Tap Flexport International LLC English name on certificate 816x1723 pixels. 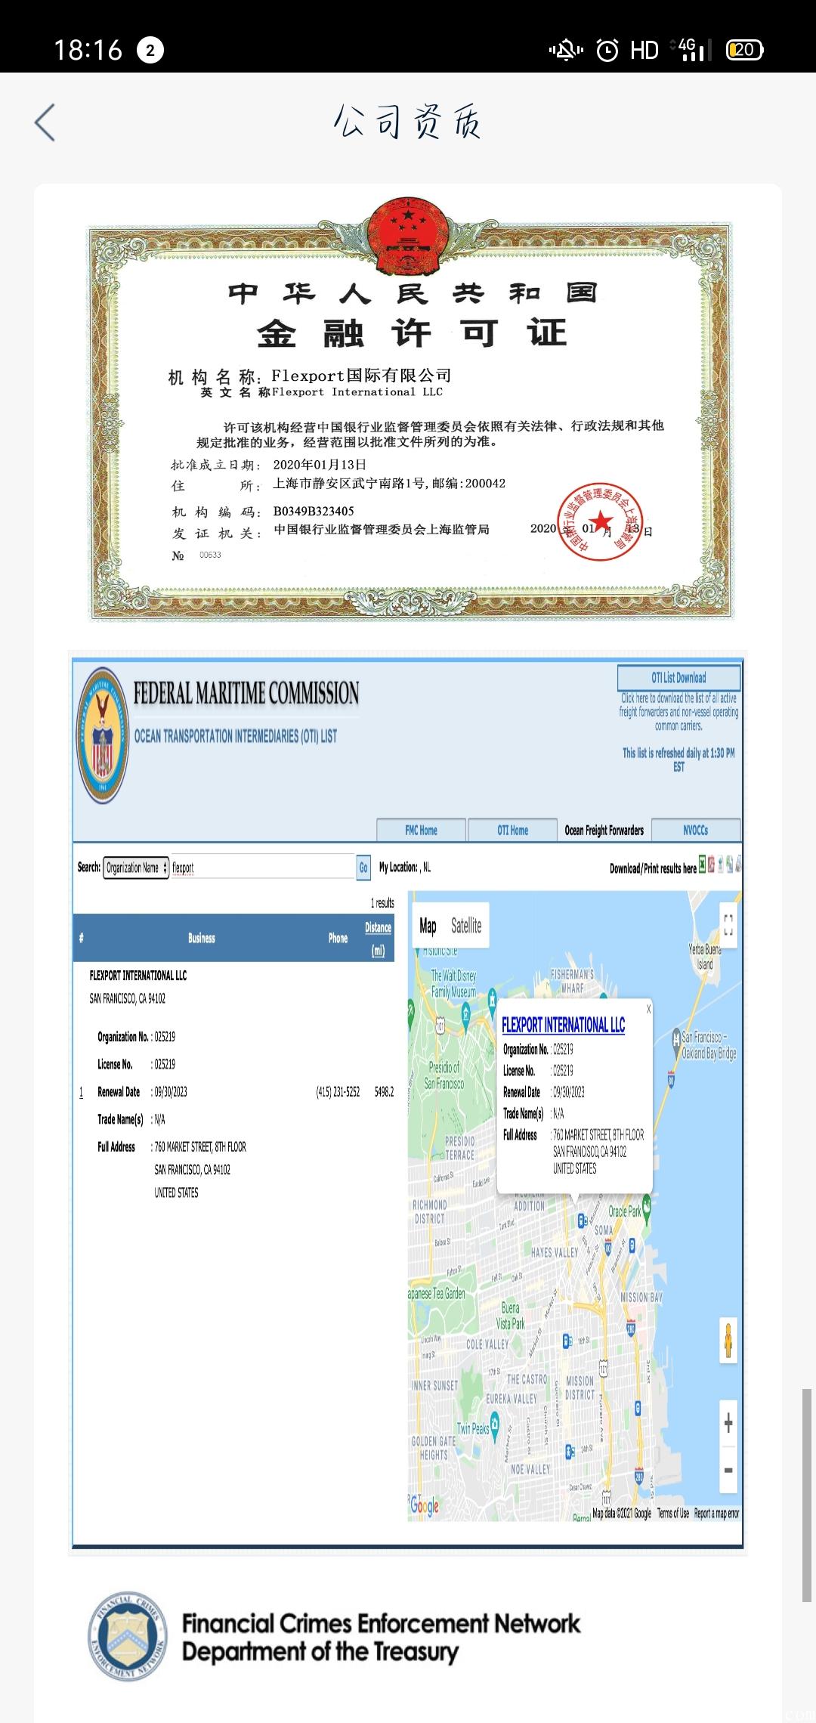[x=357, y=391]
